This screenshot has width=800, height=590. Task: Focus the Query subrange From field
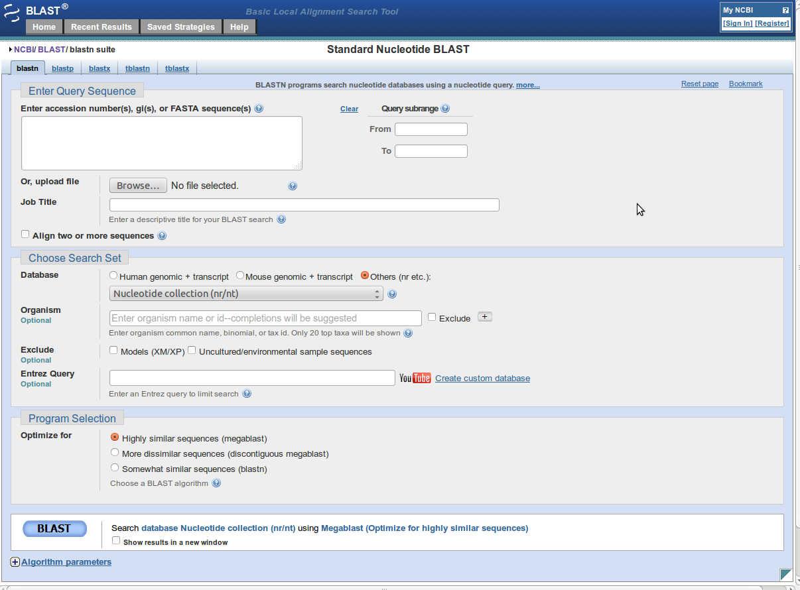click(431, 129)
